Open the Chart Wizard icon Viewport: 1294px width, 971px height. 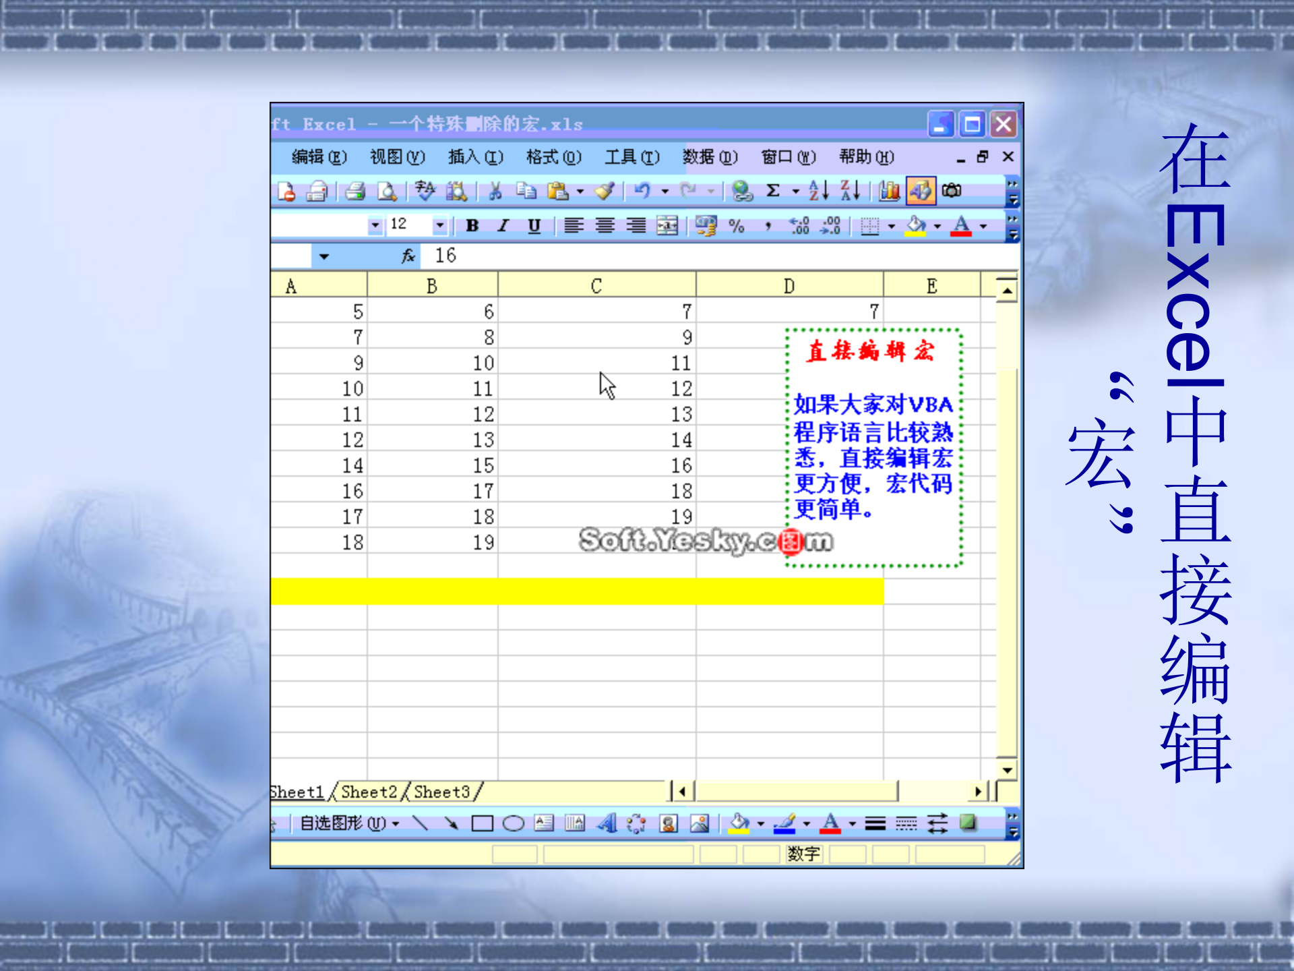[888, 192]
